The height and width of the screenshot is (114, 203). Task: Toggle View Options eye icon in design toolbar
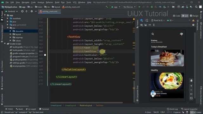pos(141,25)
